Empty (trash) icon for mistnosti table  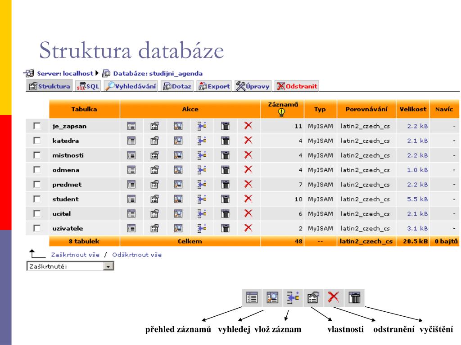point(225,155)
